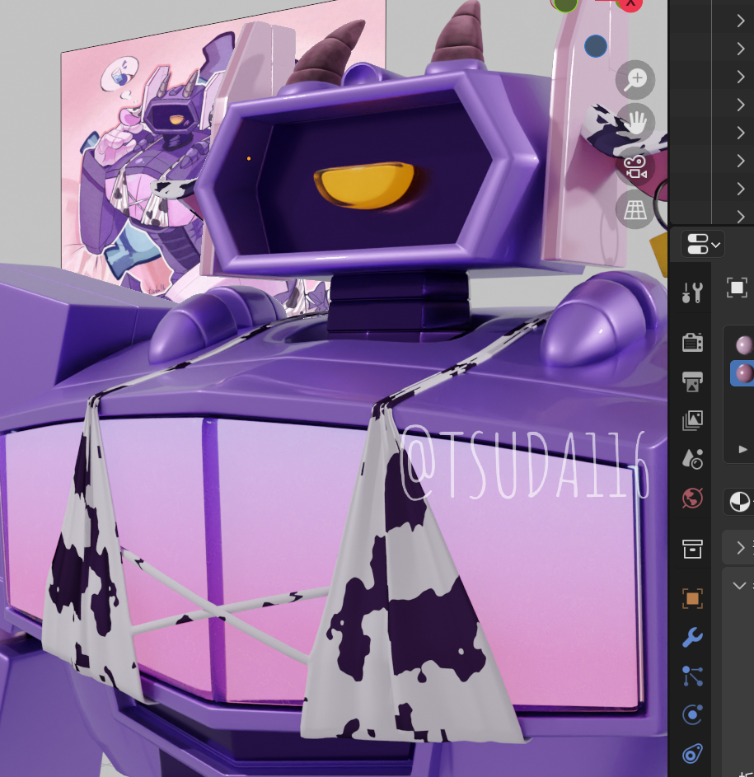Open the properties editor type dropdown
Screen dimensions: 754x777
(702, 244)
